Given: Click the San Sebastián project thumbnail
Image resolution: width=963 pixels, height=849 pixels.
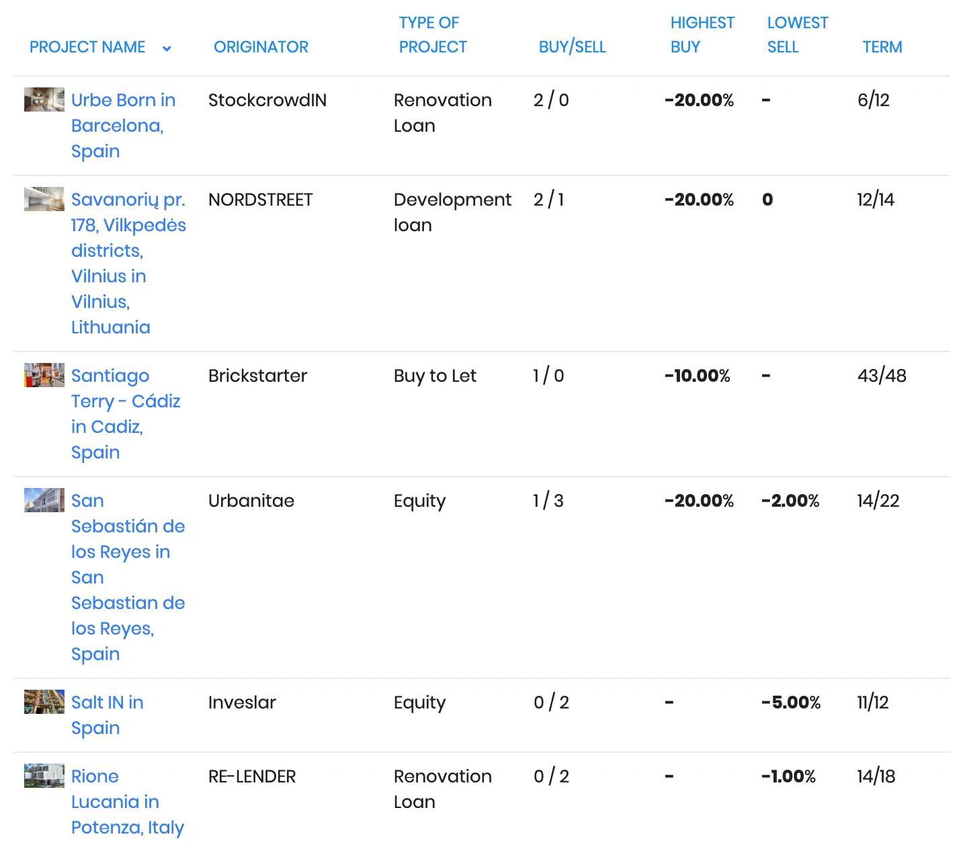Looking at the screenshot, I should click(44, 500).
